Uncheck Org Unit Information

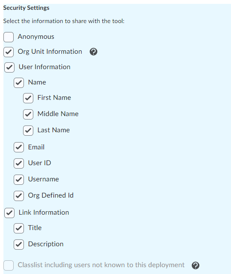pyautogui.click(x=9, y=52)
